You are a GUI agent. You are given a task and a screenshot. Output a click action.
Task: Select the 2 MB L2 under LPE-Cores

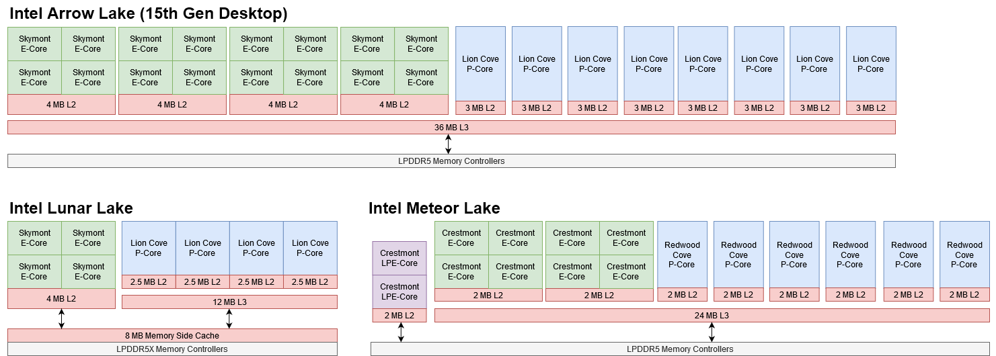(x=399, y=315)
